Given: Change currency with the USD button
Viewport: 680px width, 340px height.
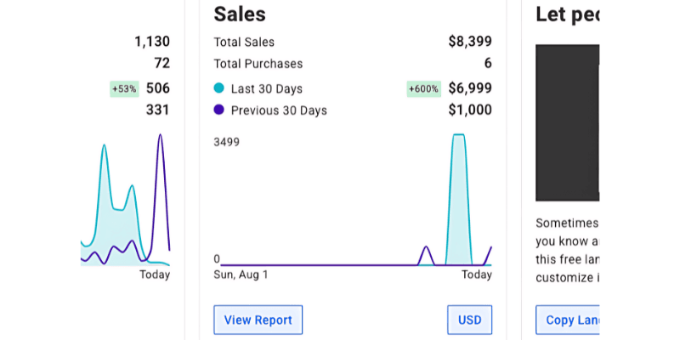Looking at the screenshot, I should [x=470, y=320].
